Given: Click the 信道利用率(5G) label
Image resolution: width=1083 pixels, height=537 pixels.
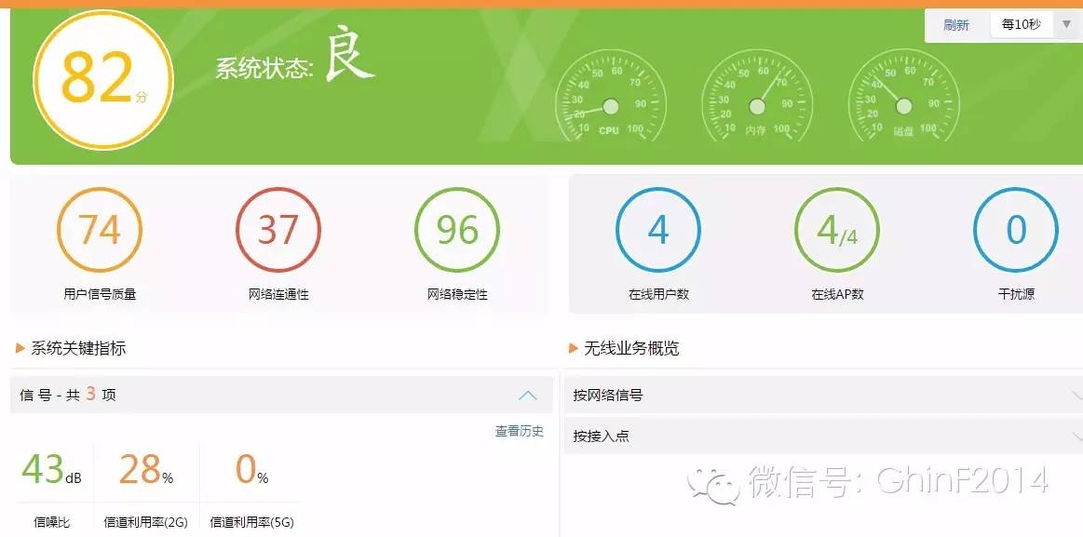Looking at the screenshot, I should (x=251, y=522).
